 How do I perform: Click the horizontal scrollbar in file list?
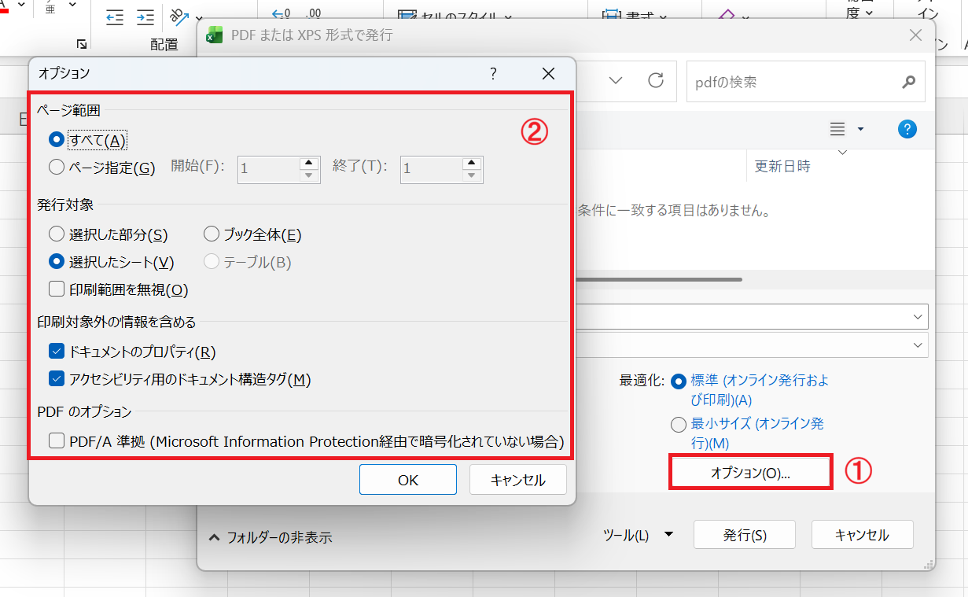tap(659, 278)
